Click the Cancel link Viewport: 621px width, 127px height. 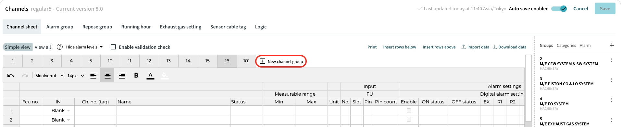581,9
